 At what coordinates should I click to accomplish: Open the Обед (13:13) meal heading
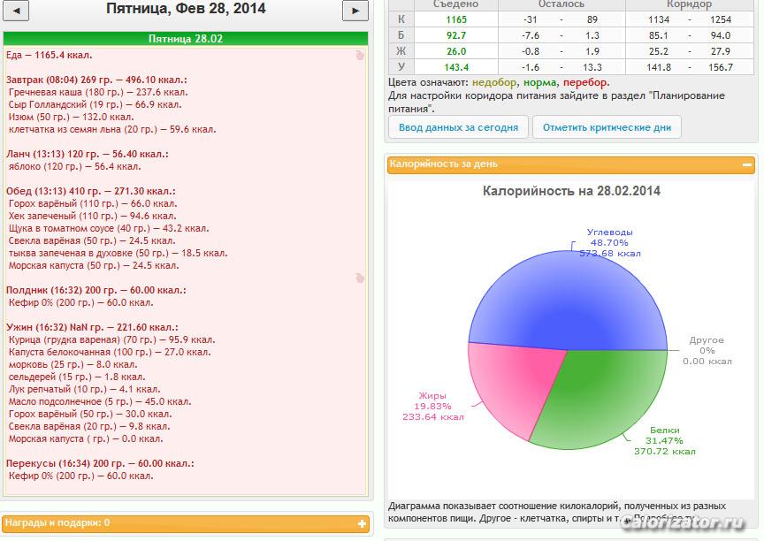coord(90,191)
